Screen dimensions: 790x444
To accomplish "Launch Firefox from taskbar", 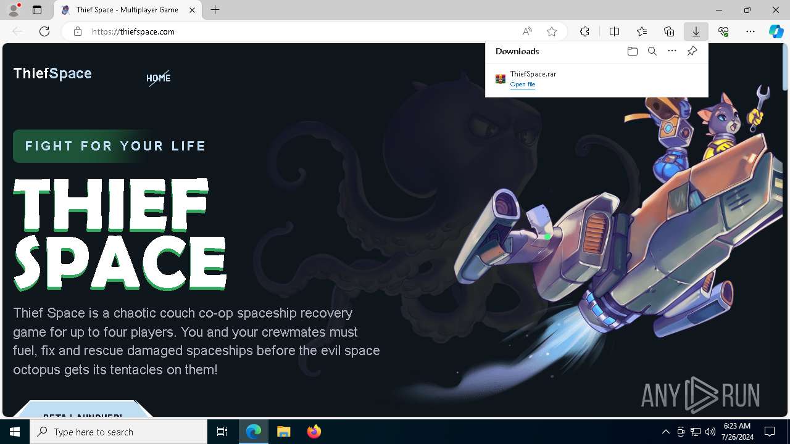I will click(314, 432).
